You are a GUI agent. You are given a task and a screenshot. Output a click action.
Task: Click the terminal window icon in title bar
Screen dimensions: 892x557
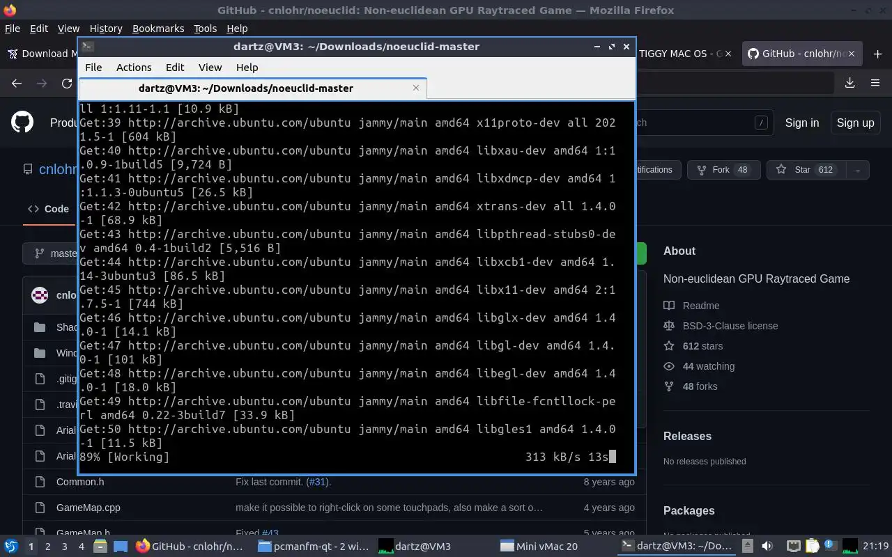[x=88, y=47]
